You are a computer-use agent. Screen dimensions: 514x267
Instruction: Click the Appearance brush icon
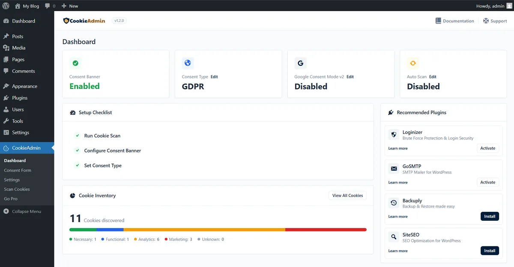tap(6, 86)
